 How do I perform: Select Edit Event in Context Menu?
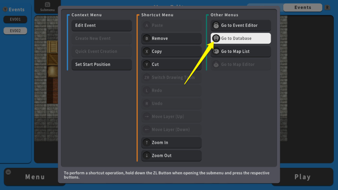tap(101, 25)
